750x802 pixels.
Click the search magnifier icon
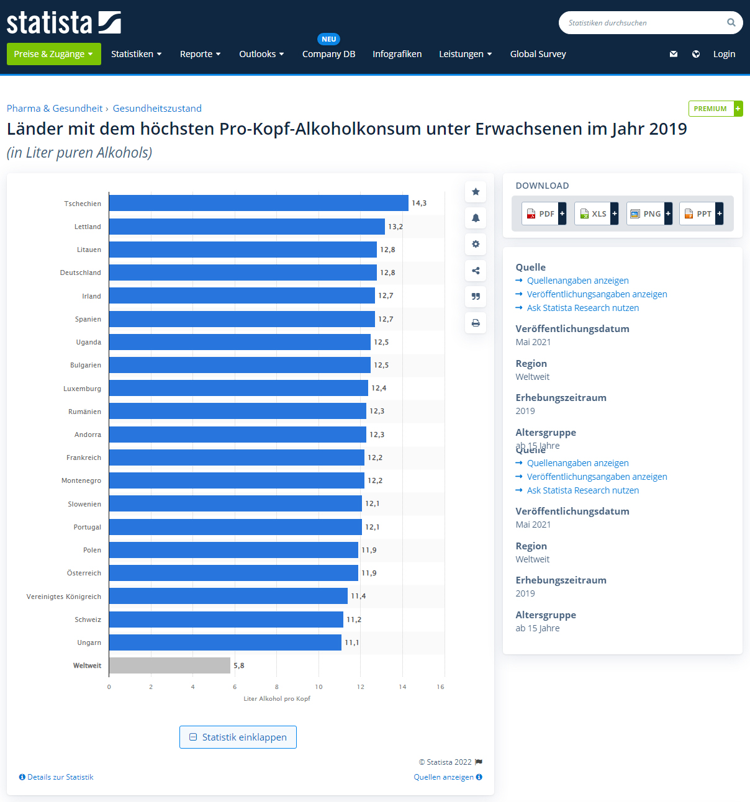tap(731, 23)
